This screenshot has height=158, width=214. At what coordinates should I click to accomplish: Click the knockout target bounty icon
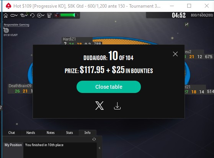[6, 30]
